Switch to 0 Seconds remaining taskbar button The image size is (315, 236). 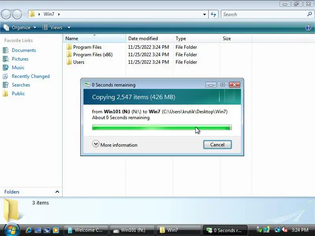tap(225, 230)
